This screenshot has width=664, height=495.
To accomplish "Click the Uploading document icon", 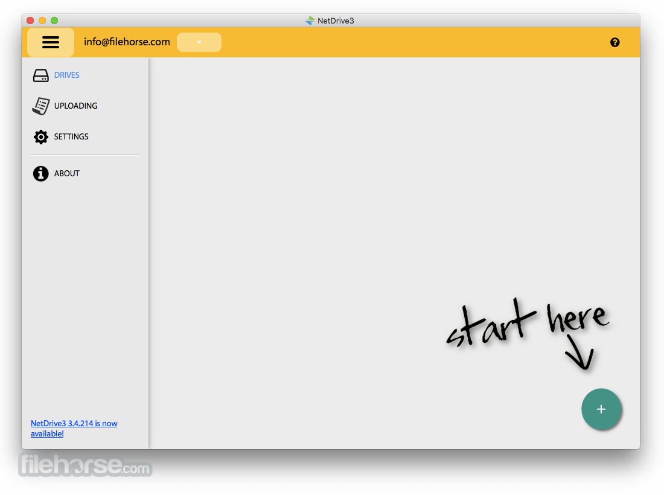I will [x=40, y=106].
